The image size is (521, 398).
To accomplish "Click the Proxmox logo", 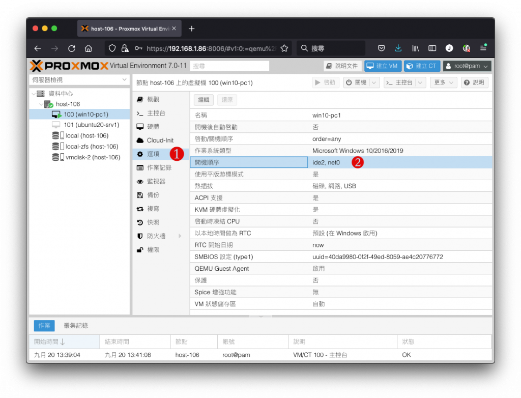I will pos(69,66).
